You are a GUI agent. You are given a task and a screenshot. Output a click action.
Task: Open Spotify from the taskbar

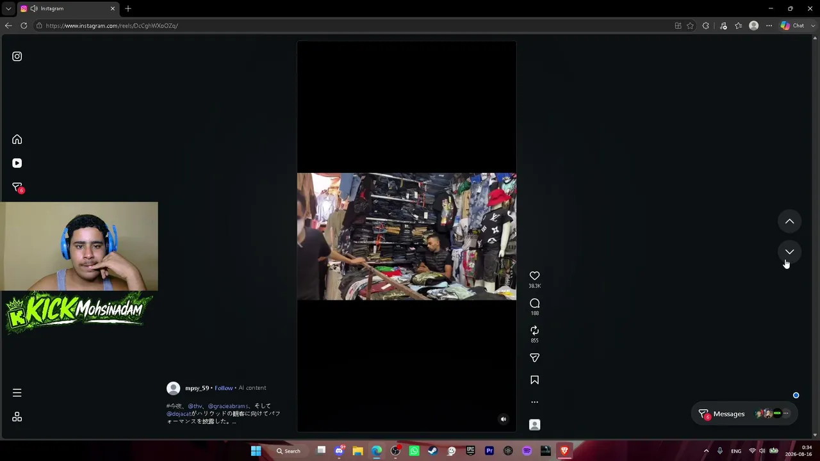527,451
